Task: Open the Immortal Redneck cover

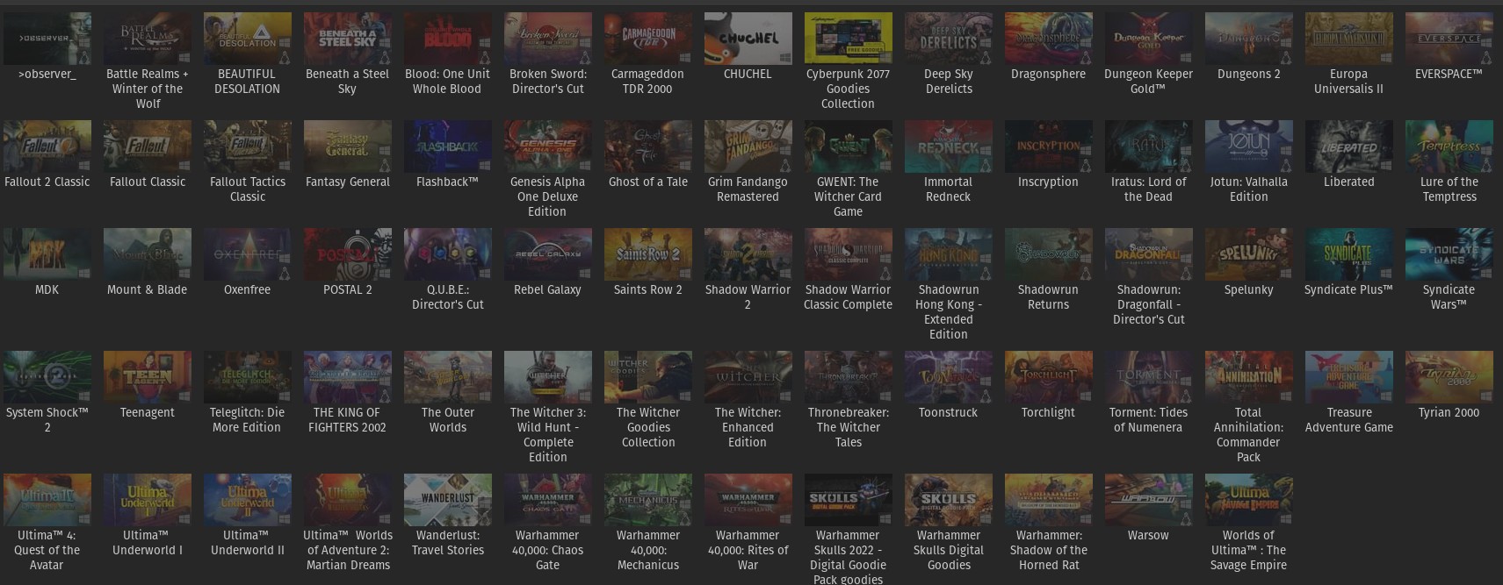Action: coord(949,146)
